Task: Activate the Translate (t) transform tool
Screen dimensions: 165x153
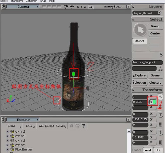Action: coord(160,132)
